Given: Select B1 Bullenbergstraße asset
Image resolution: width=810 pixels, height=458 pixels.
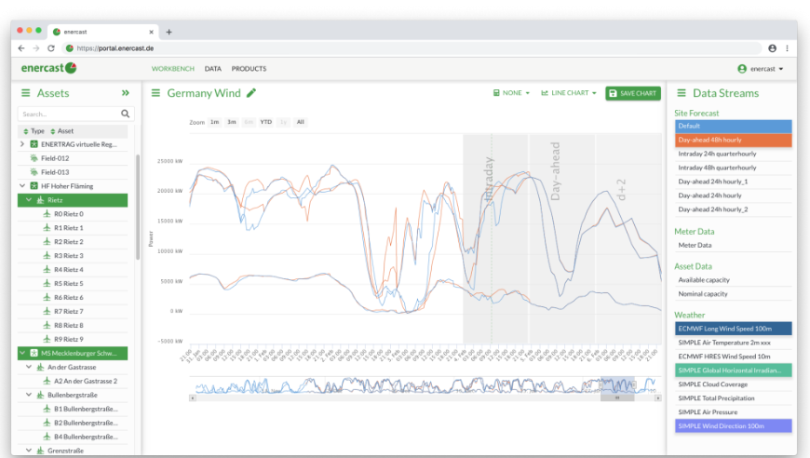Looking at the screenshot, I should (x=73, y=409).
